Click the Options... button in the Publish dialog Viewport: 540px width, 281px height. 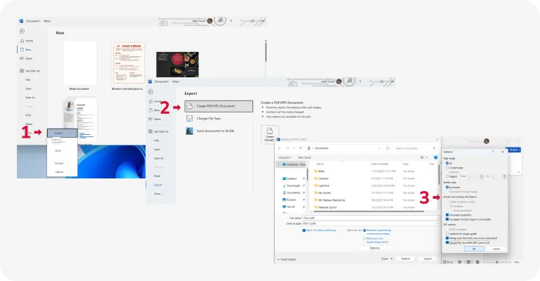pos(375,248)
